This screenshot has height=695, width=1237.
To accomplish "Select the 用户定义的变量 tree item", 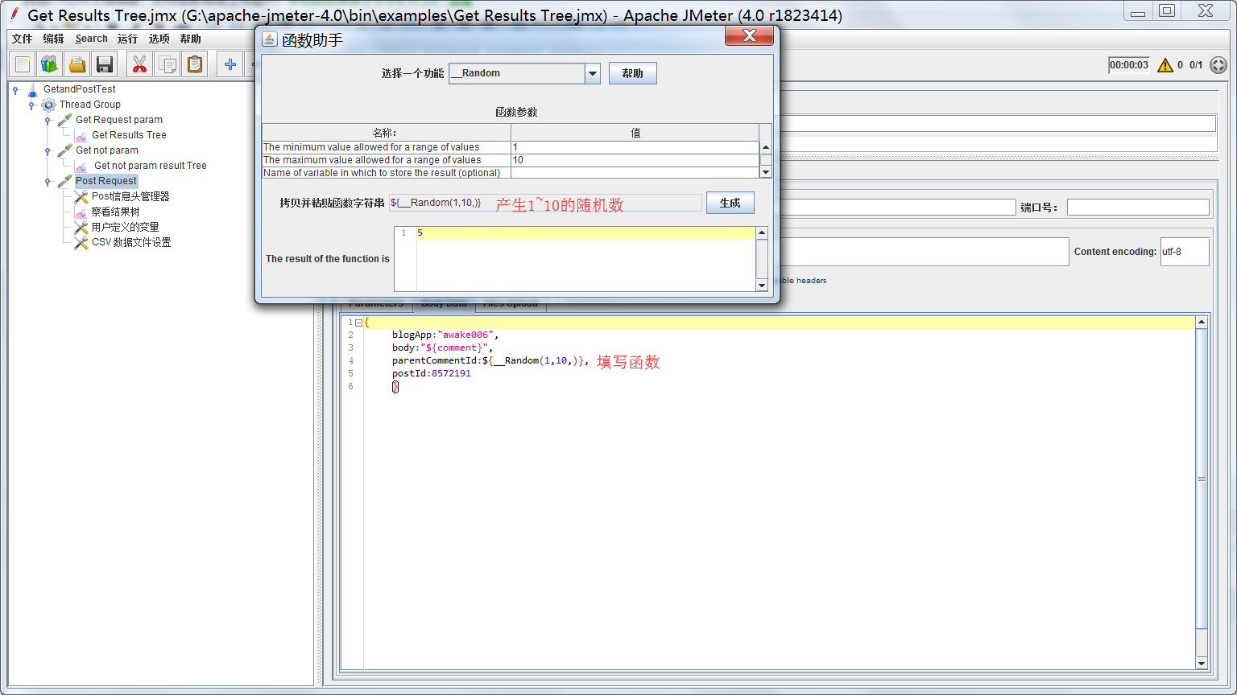I will point(125,227).
